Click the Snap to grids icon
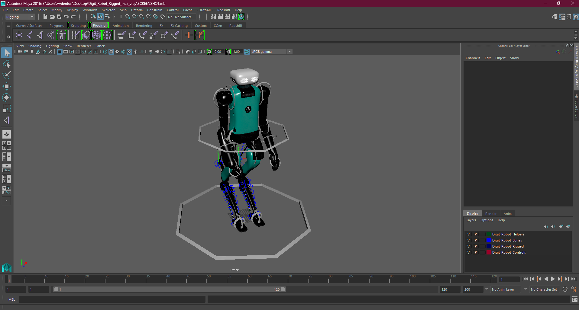 point(128,17)
